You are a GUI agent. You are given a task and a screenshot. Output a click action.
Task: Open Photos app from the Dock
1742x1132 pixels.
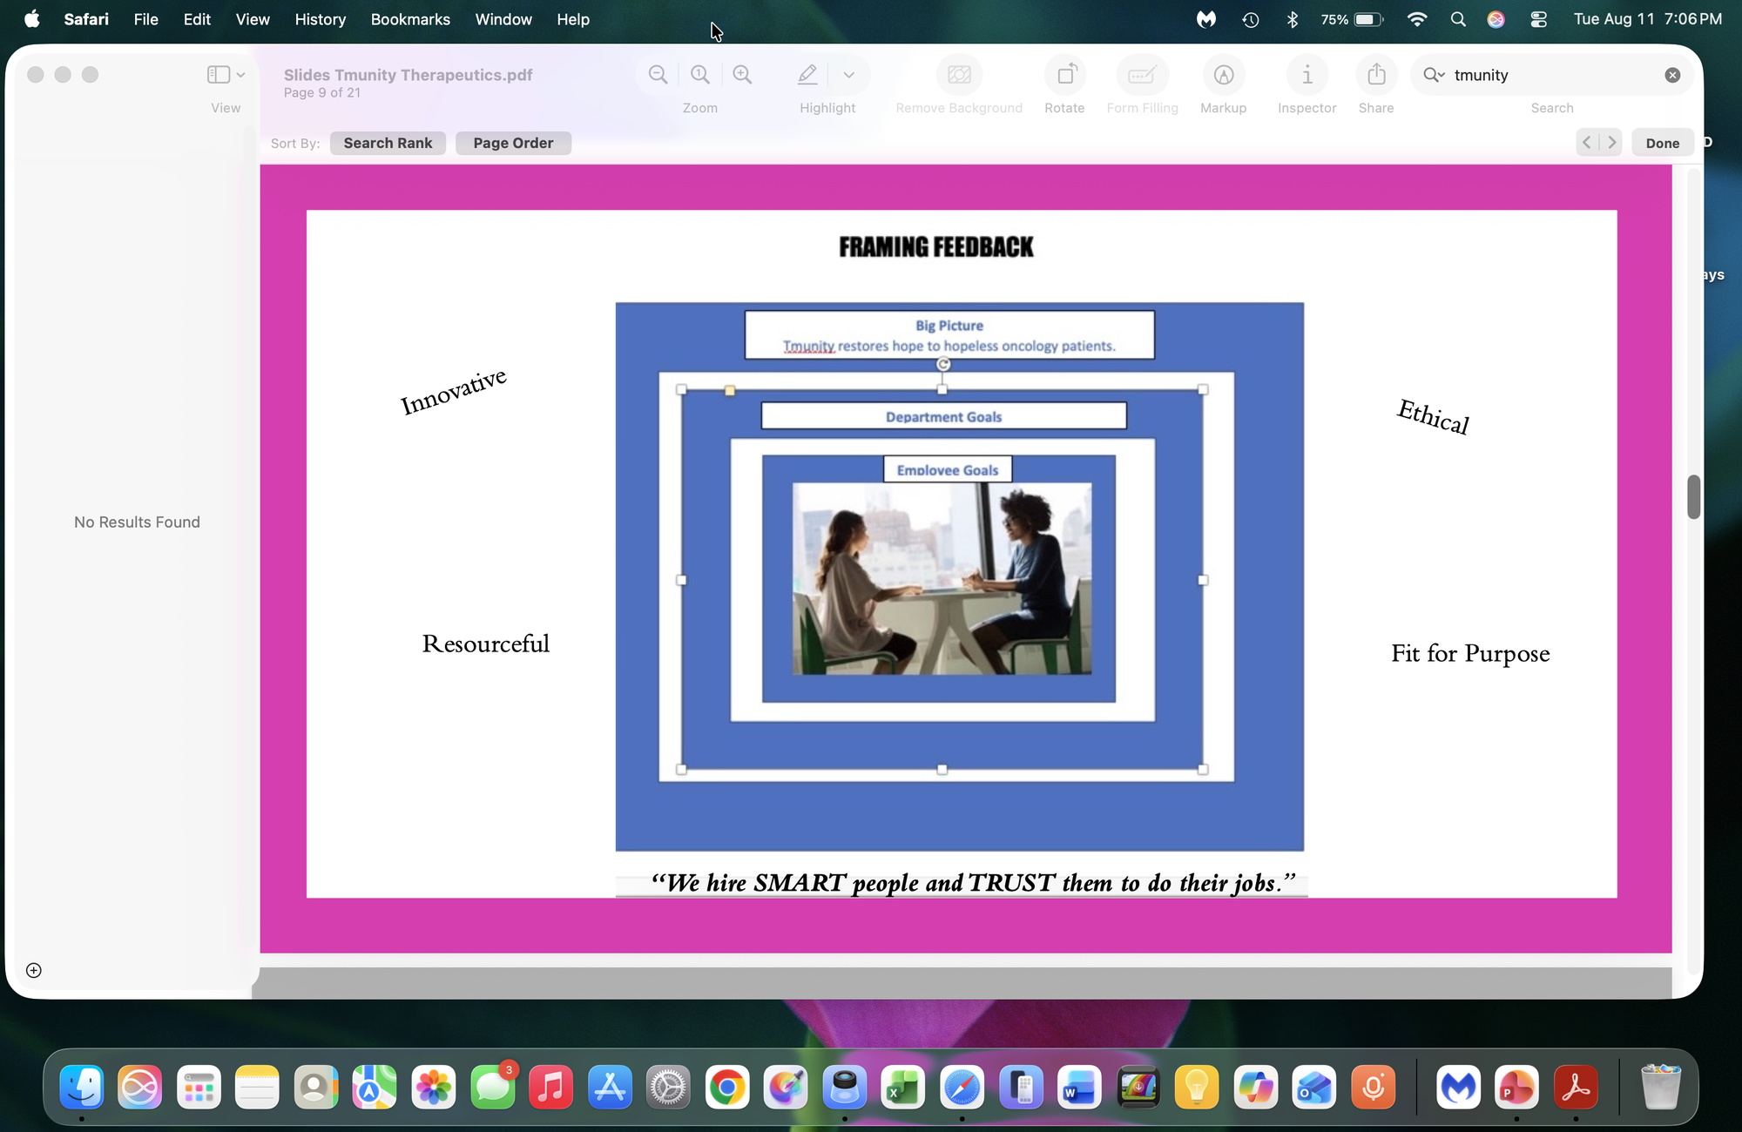pyautogui.click(x=434, y=1087)
